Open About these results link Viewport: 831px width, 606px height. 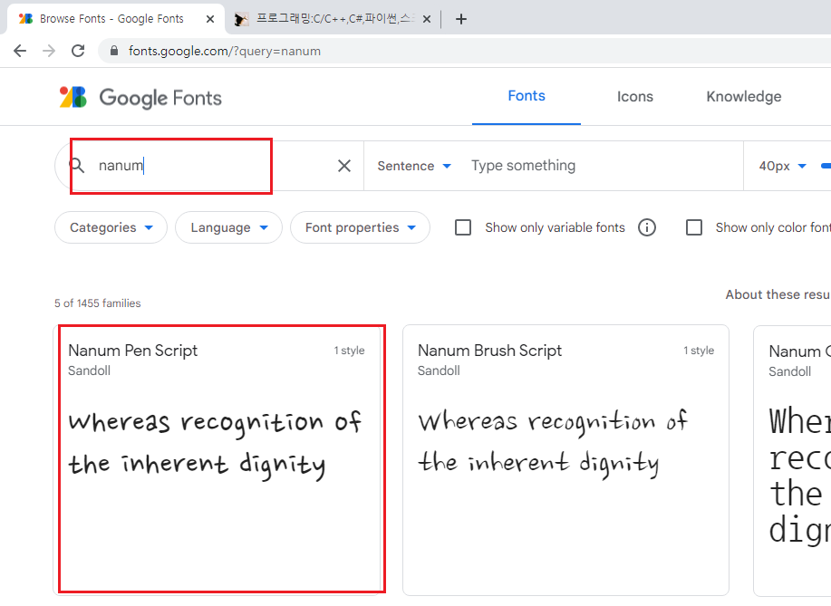click(778, 294)
